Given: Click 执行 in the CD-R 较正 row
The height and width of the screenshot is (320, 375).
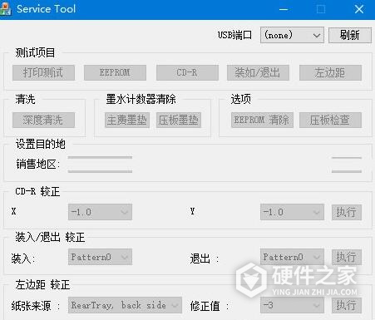Looking at the screenshot, I should click(347, 212).
